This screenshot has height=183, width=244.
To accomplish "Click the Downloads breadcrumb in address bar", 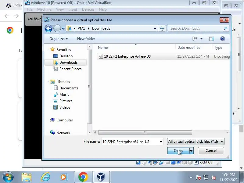I will coord(101,28).
